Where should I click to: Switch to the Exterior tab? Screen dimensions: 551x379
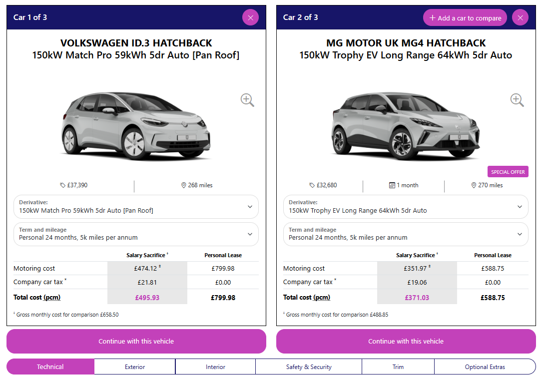(135, 367)
